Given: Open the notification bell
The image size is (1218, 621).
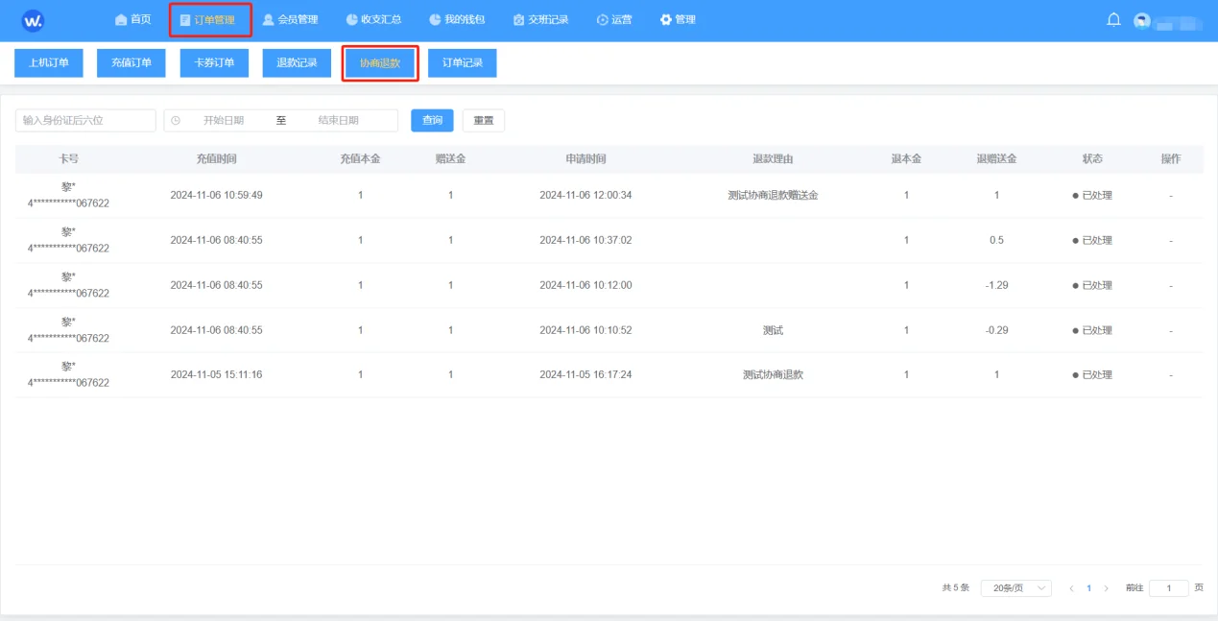Looking at the screenshot, I should (x=1113, y=19).
